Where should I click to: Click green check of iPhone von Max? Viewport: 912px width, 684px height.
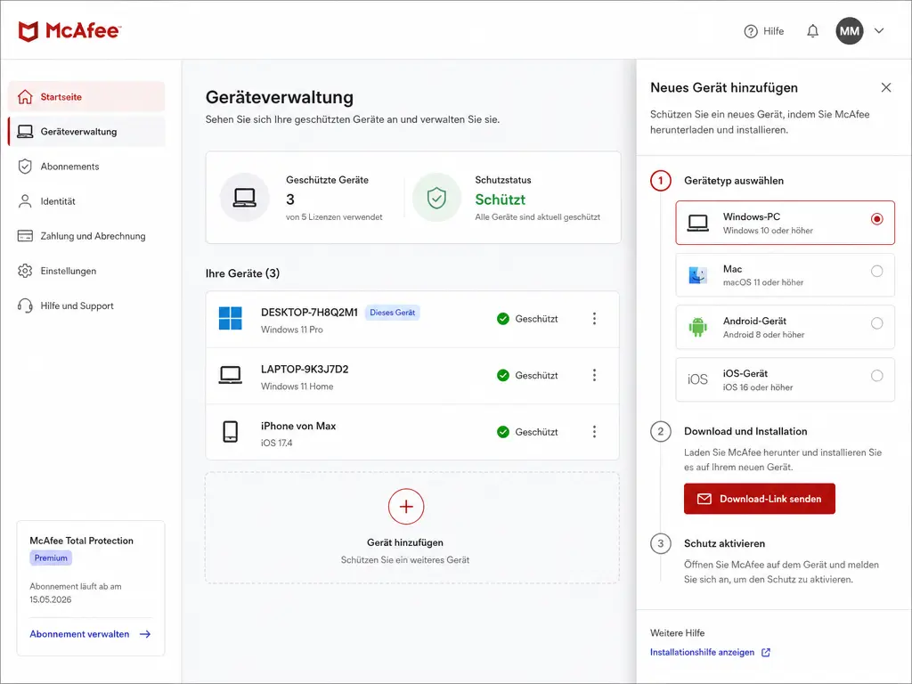[x=503, y=432]
